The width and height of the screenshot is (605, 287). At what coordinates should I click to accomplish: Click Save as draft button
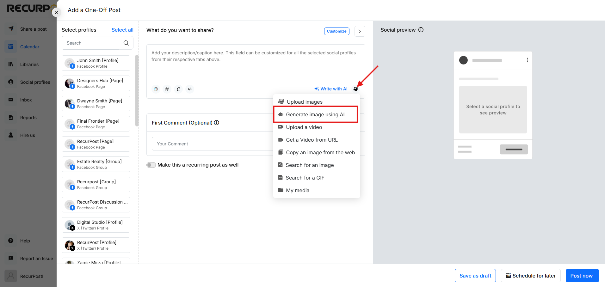475,276
